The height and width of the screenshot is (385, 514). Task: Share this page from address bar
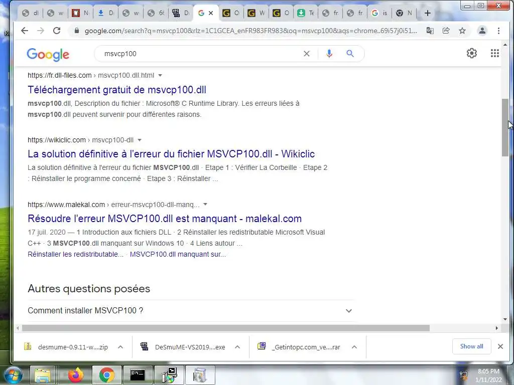(x=446, y=31)
